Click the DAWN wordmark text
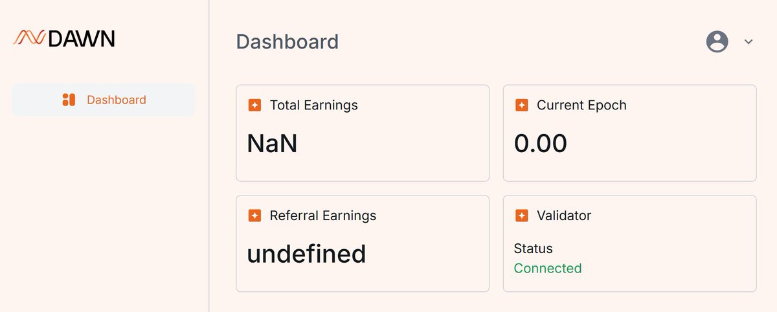This screenshot has height=312, width=777. click(81, 39)
